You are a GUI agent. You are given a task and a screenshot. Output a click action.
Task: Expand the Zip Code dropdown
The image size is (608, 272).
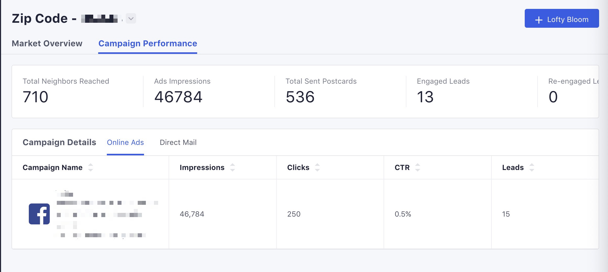click(x=131, y=19)
